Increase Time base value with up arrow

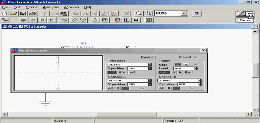click(x=150, y=63)
